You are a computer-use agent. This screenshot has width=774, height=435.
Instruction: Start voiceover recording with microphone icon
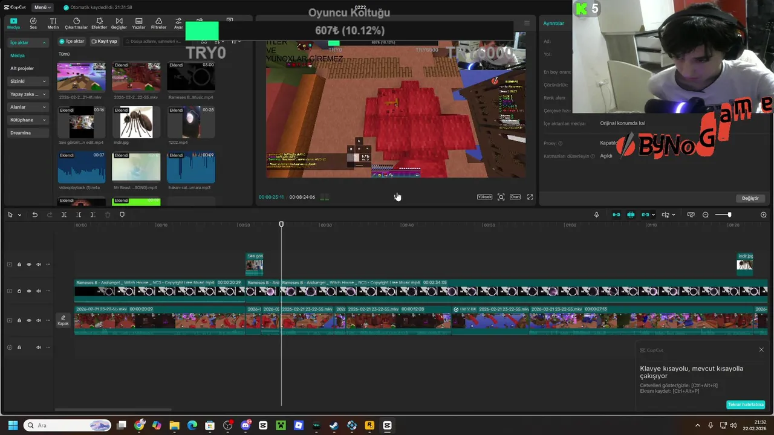(596, 215)
